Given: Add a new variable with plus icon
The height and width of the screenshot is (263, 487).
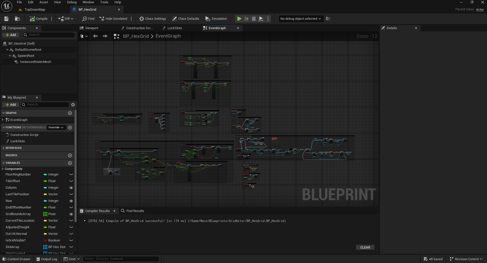Looking at the screenshot, I should point(70,163).
